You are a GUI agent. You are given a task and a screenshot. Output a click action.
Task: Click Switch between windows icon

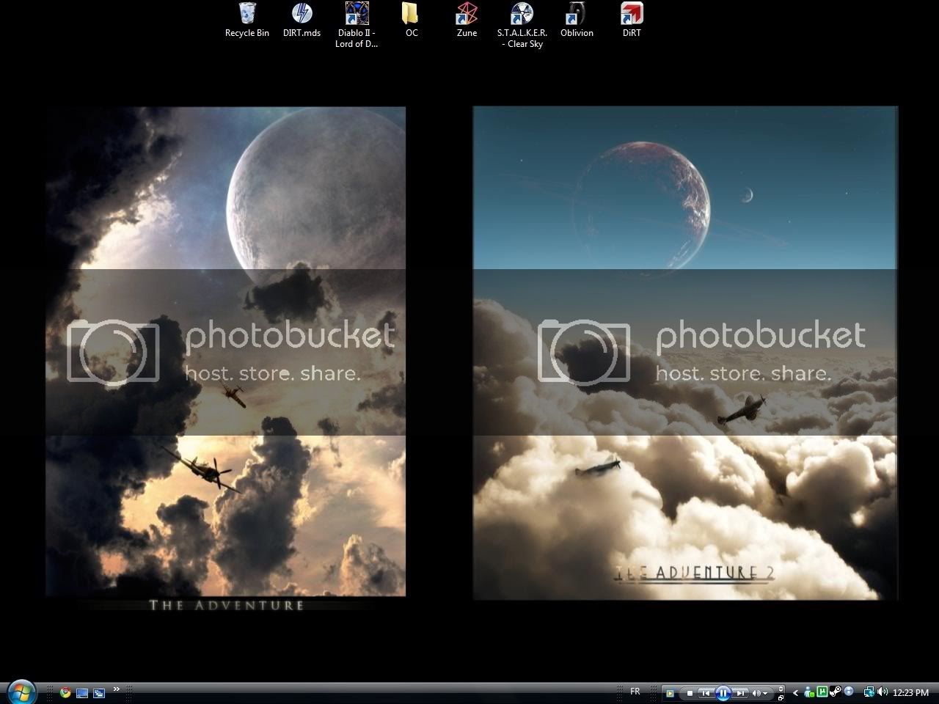tap(98, 692)
